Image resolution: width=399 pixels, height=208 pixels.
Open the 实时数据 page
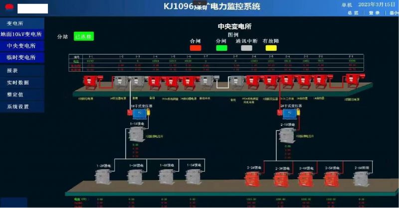click(18, 82)
